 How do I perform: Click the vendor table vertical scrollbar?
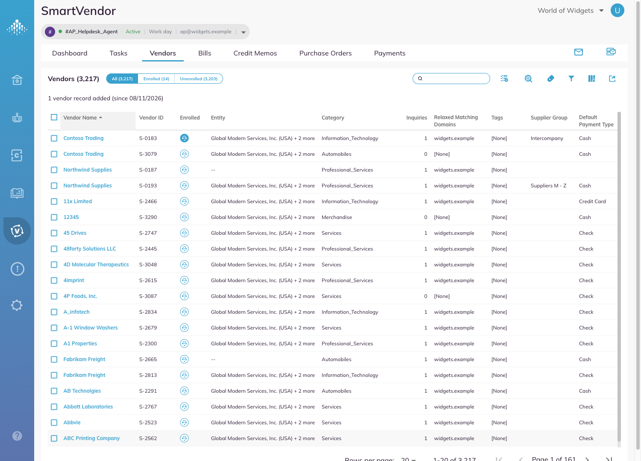619,277
